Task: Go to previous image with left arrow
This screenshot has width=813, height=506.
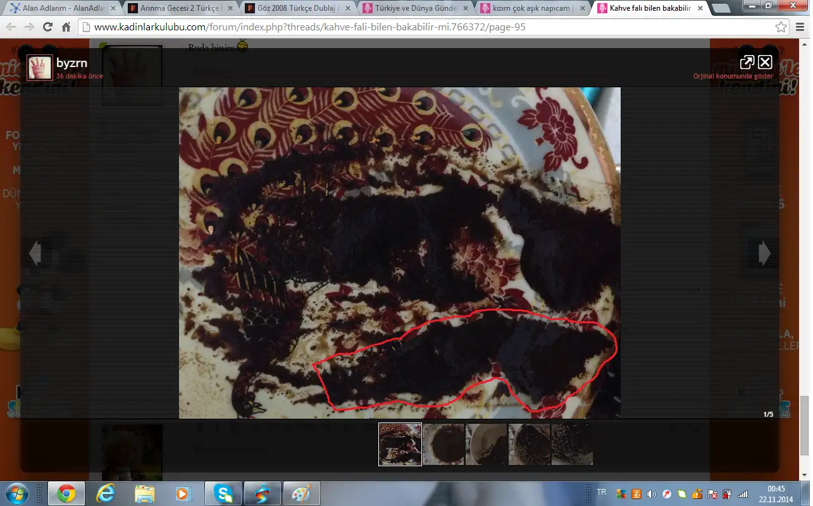Action: click(x=35, y=253)
